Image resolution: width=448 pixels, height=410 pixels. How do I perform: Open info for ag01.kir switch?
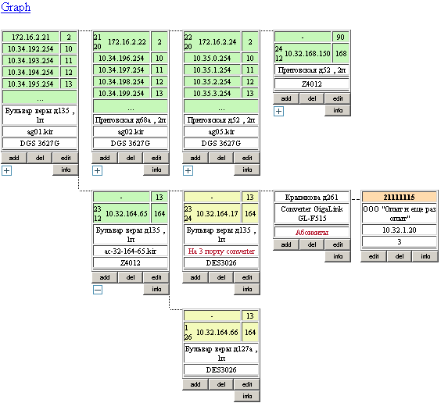[66, 169]
